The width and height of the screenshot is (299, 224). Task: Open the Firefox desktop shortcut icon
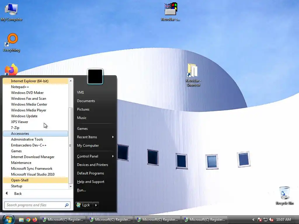[11, 70]
